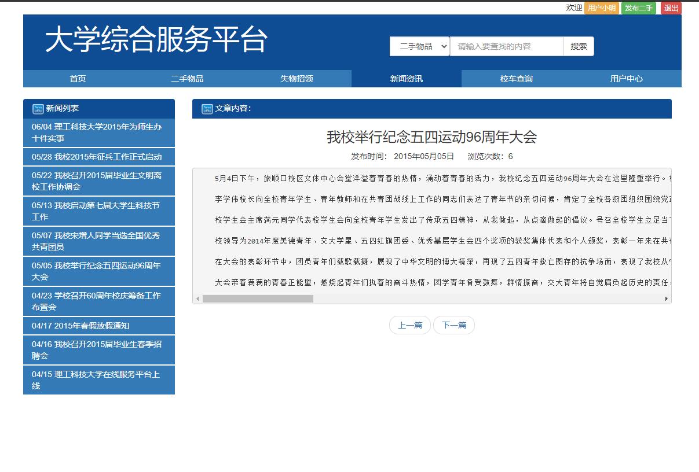
Task: Click the 文章内容 panel icon
Action: coord(207,109)
